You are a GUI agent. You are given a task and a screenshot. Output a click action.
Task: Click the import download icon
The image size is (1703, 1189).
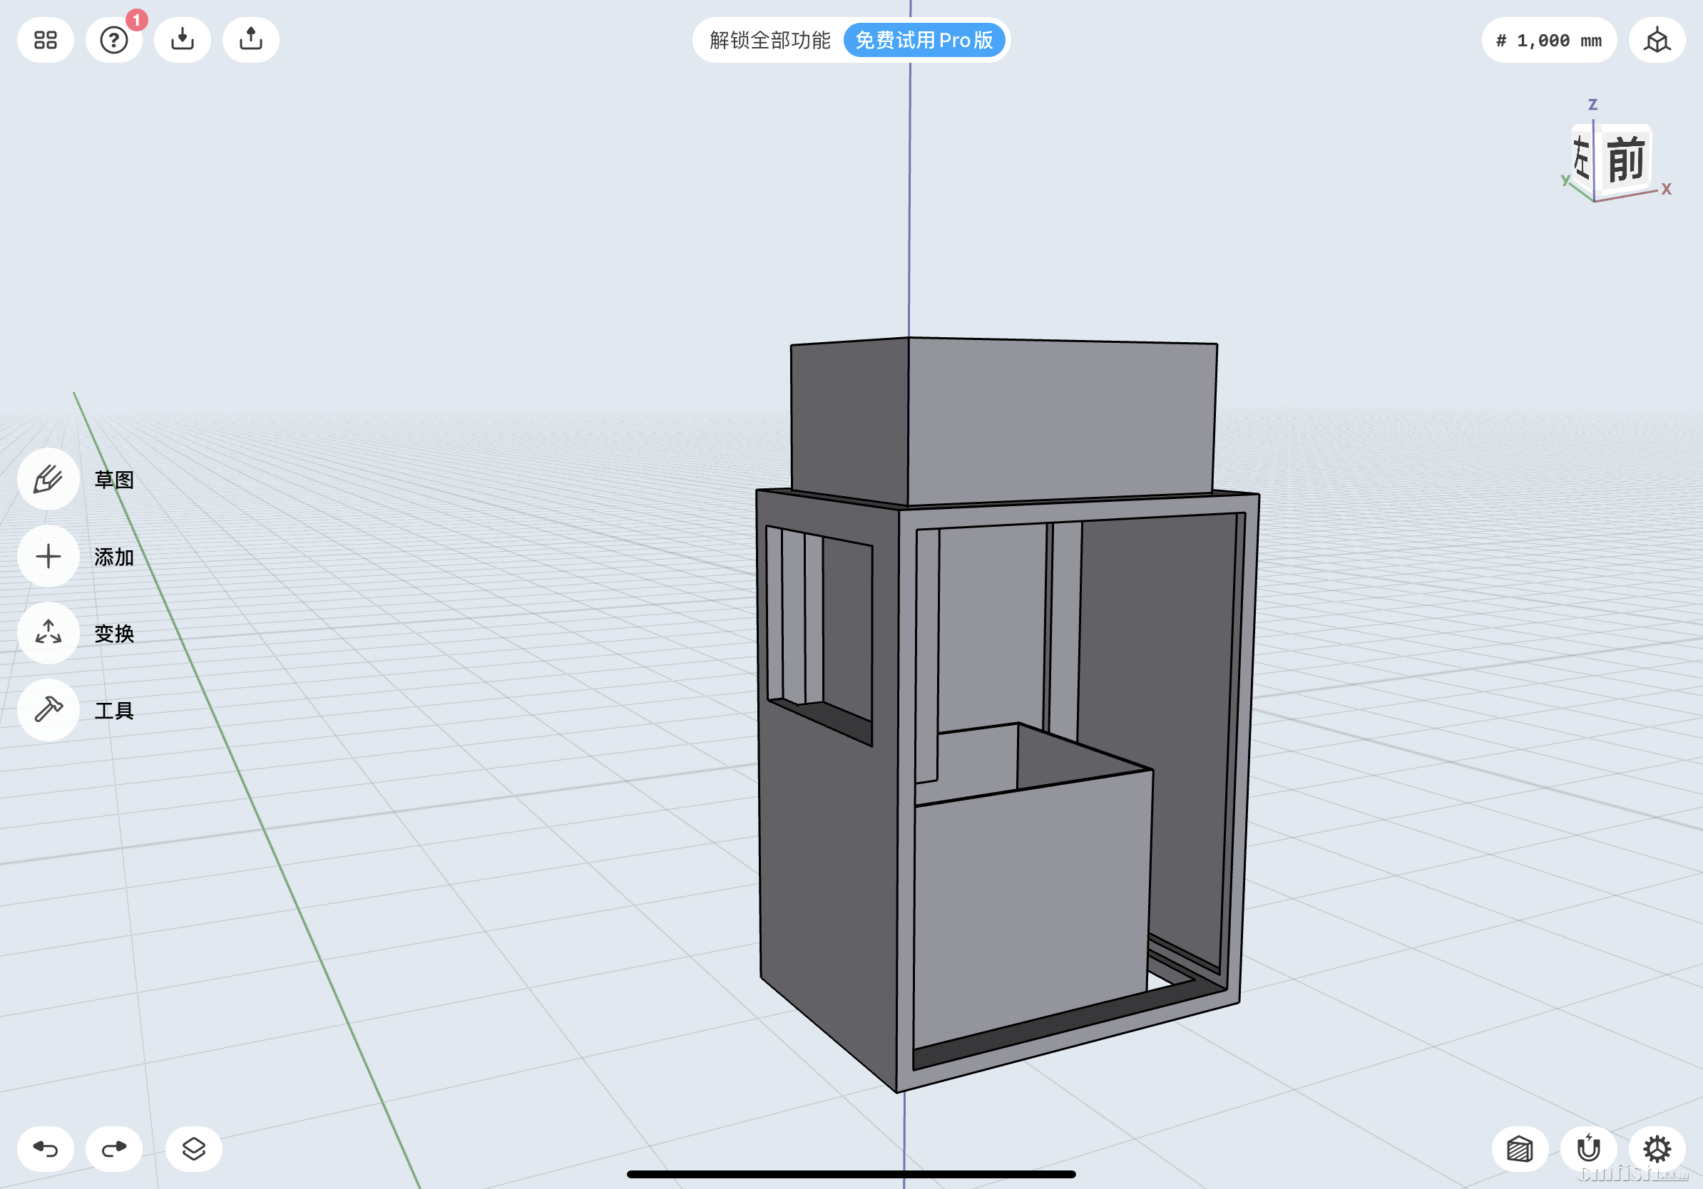183,40
